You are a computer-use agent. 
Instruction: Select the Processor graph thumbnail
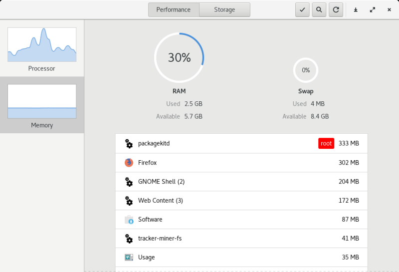pyautogui.click(x=42, y=44)
